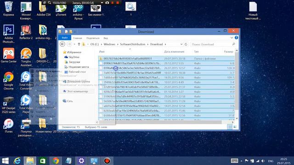Show hidden system tray icons
Viewport: 294px width, 165px height.
[241, 161]
